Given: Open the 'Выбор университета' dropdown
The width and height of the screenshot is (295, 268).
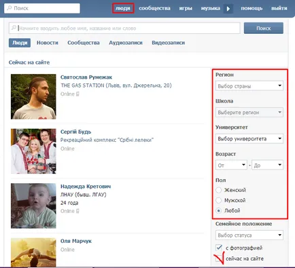Looking at the screenshot, I should 249,138.
